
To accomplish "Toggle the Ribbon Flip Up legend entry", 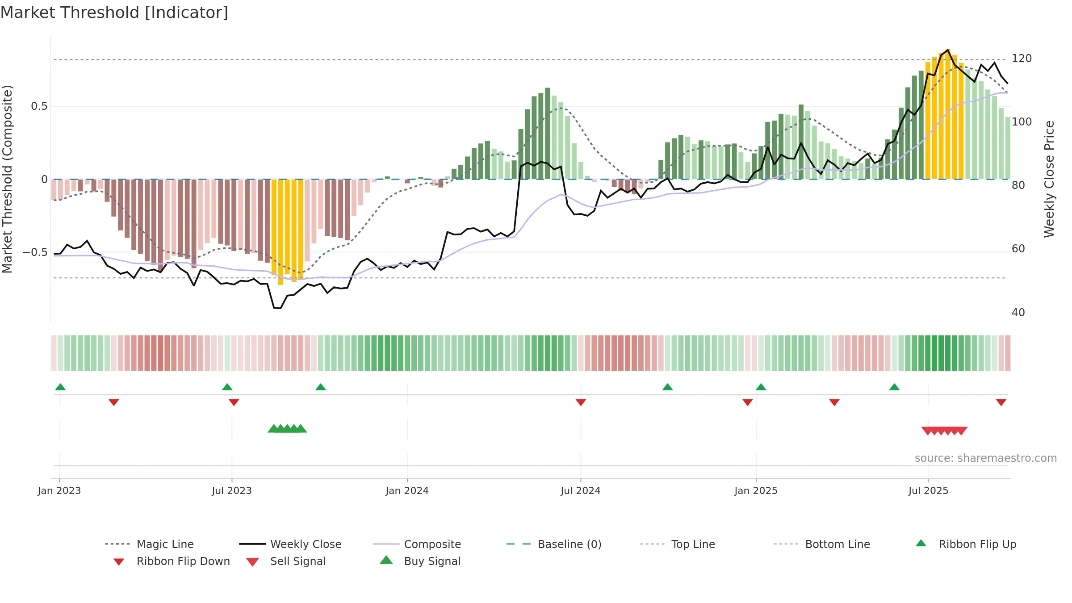I will (966, 544).
